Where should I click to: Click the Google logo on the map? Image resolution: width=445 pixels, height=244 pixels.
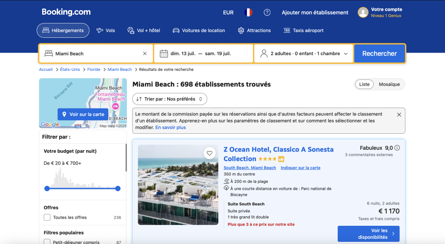pyautogui.click(x=50, y=124)
